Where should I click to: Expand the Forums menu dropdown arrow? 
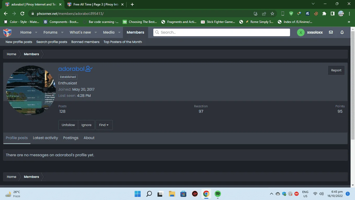click(x=62, y=33)
